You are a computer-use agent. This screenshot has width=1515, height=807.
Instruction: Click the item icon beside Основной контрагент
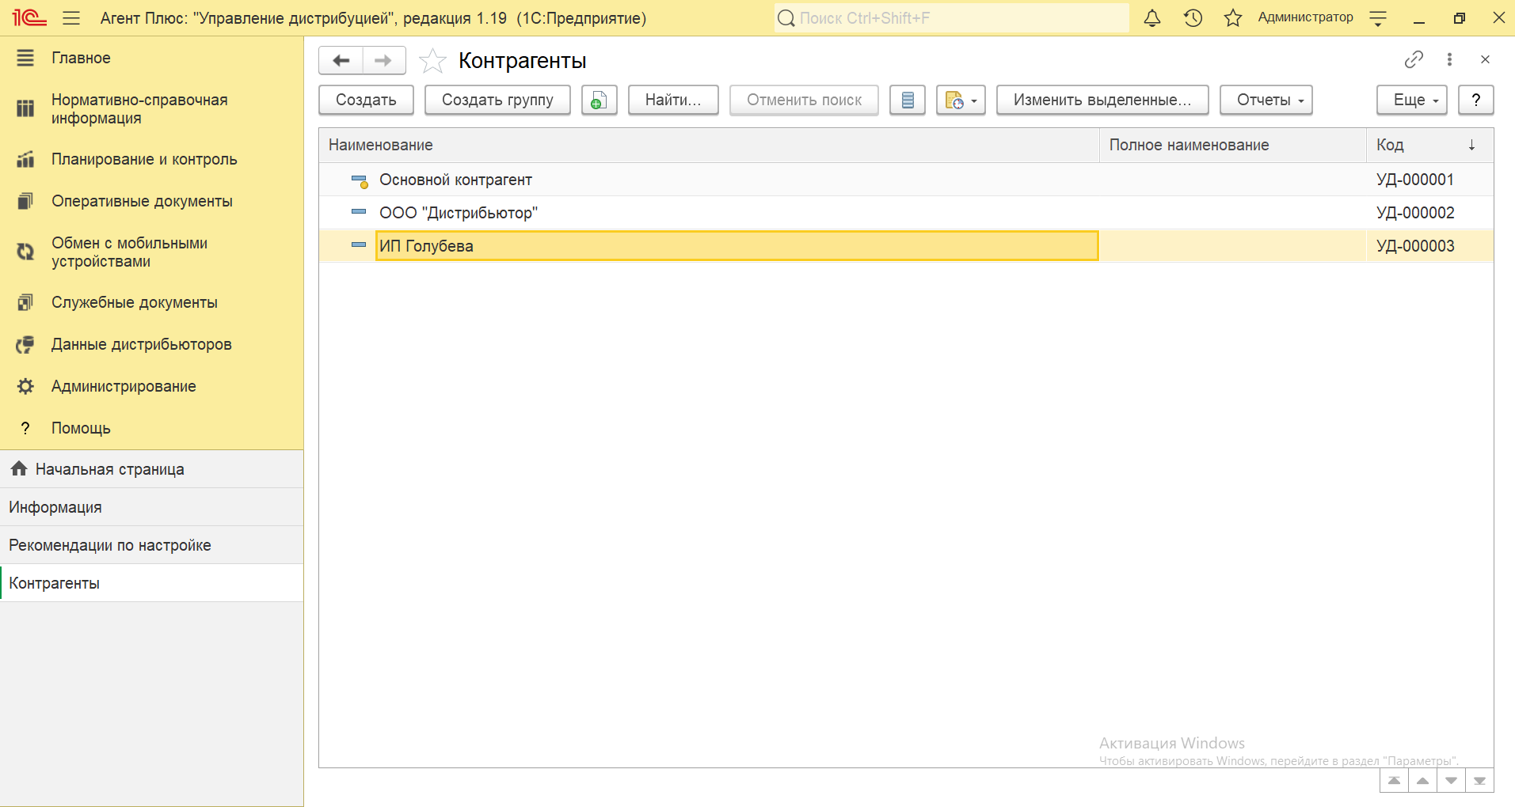click(x=360, y=181)
